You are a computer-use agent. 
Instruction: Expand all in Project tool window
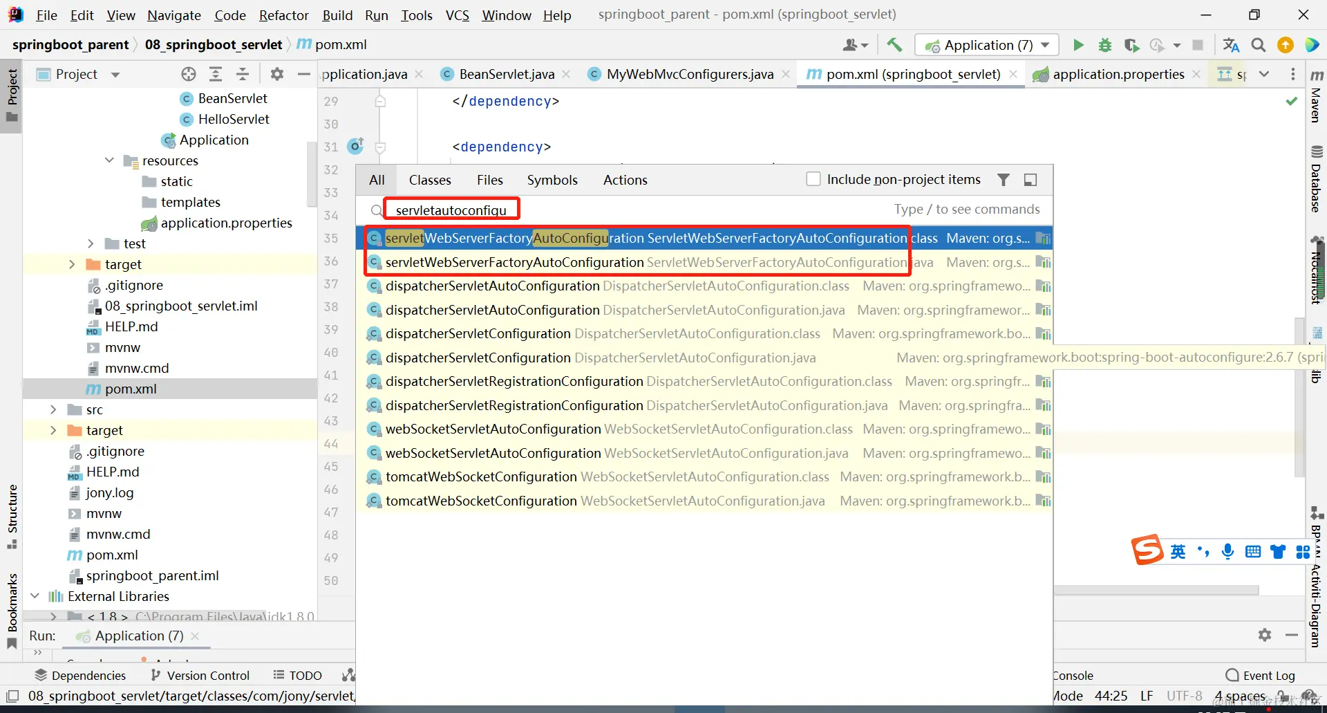[x=216, y=74]
